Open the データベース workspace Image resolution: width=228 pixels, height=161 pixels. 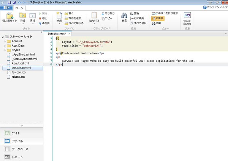[20, 149]
